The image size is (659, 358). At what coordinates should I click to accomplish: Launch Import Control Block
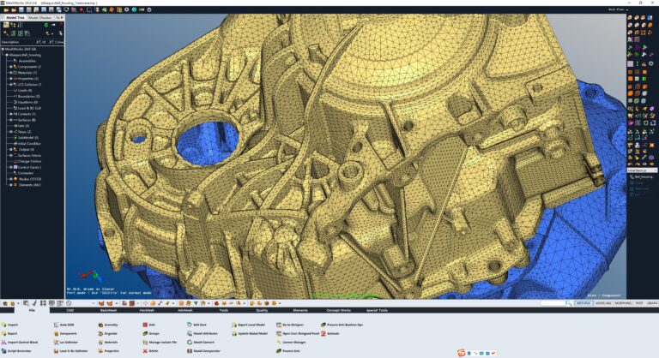pos(20,343)
